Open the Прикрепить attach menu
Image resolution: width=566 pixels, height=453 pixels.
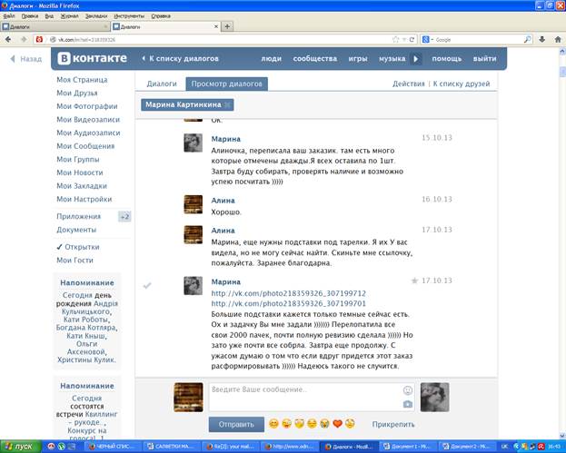(x=393, y=425)
